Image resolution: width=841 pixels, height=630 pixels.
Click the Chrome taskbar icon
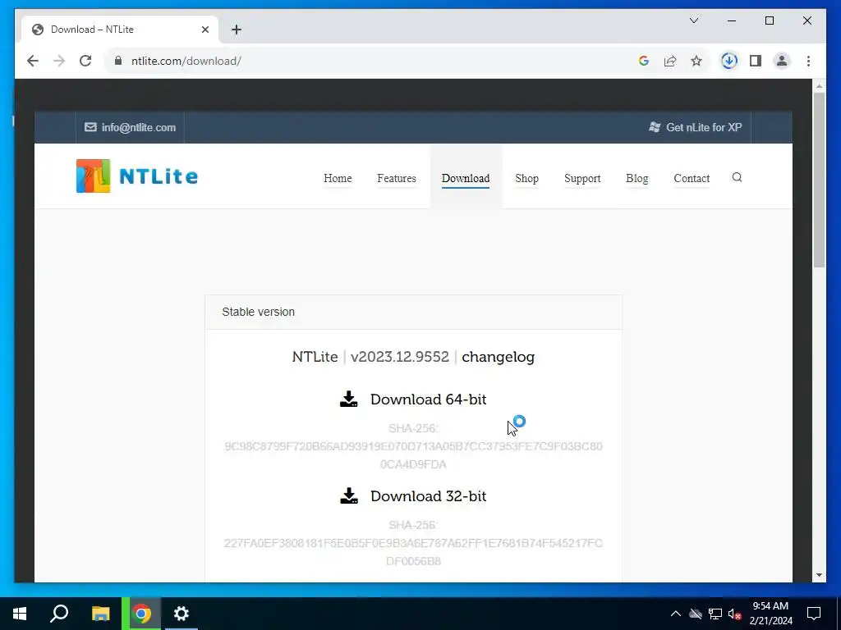(141, 614)
